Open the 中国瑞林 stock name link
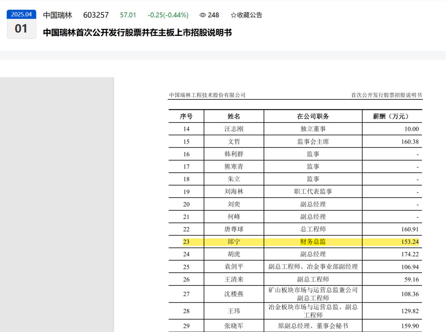446x332 pixels. click(x=57, y=15)
